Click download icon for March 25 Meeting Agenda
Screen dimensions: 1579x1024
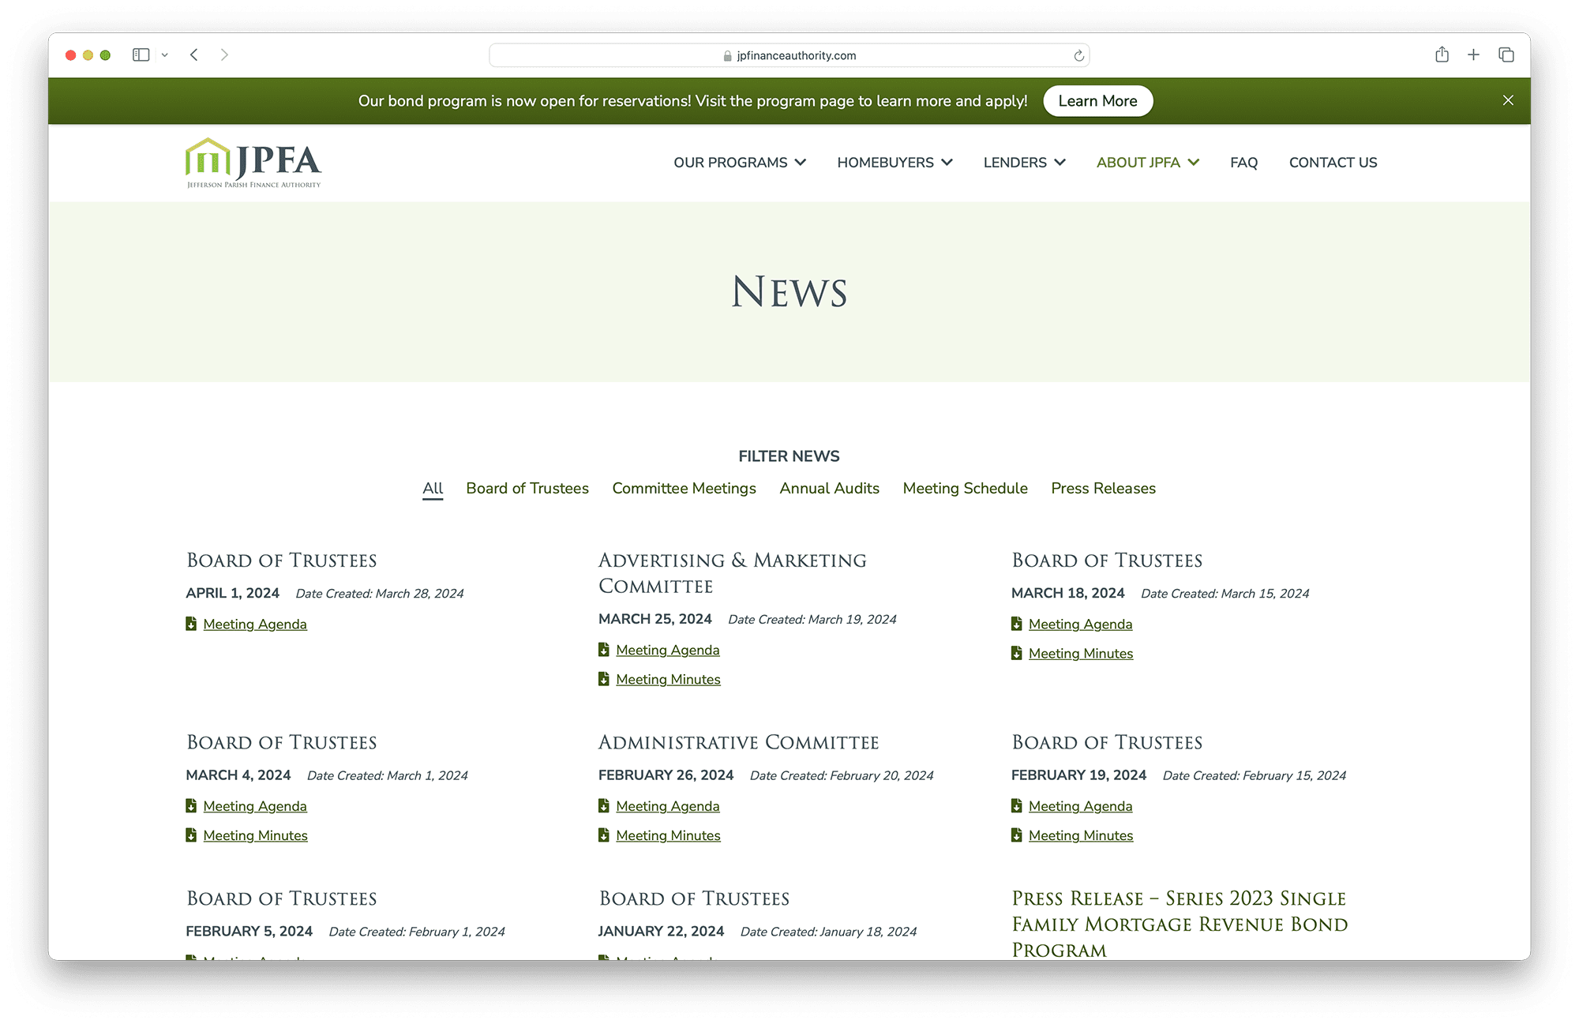coord(604,650)
